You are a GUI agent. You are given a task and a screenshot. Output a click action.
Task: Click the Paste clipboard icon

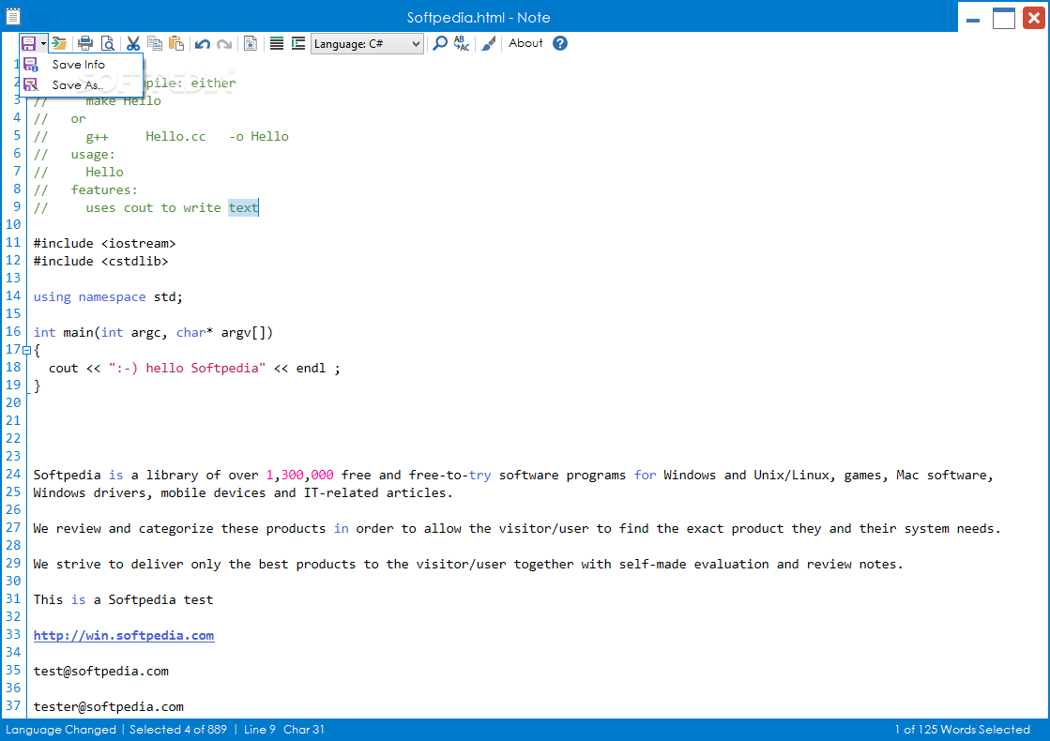tap(176, 43)
